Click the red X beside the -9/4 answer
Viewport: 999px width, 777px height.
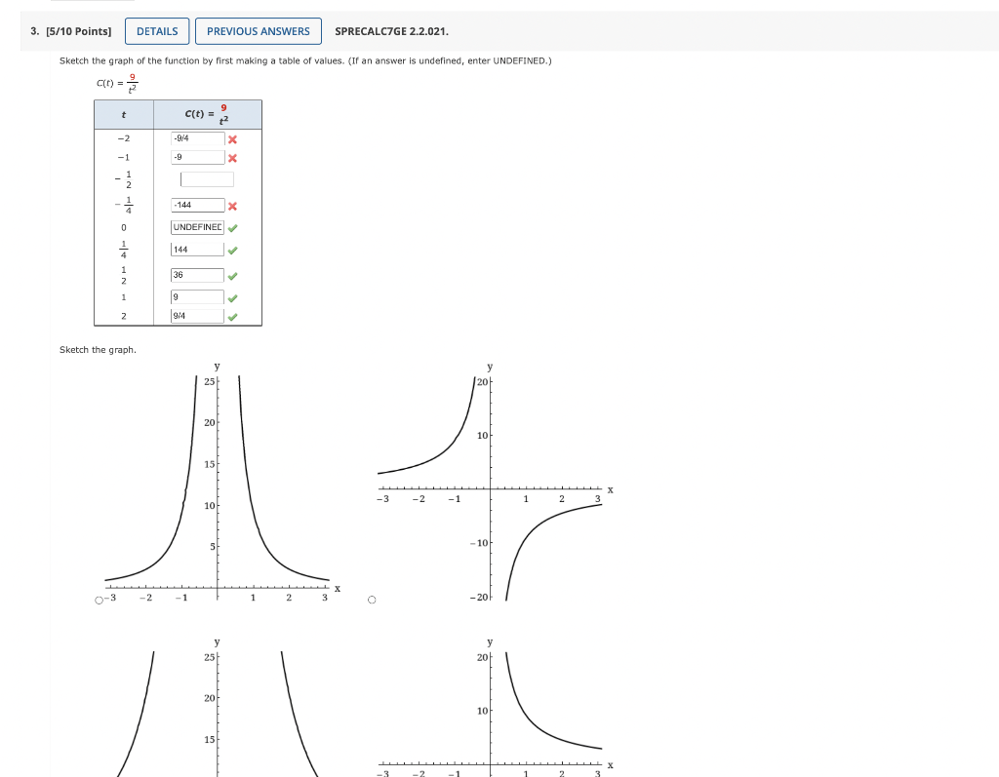click(231, 139)
